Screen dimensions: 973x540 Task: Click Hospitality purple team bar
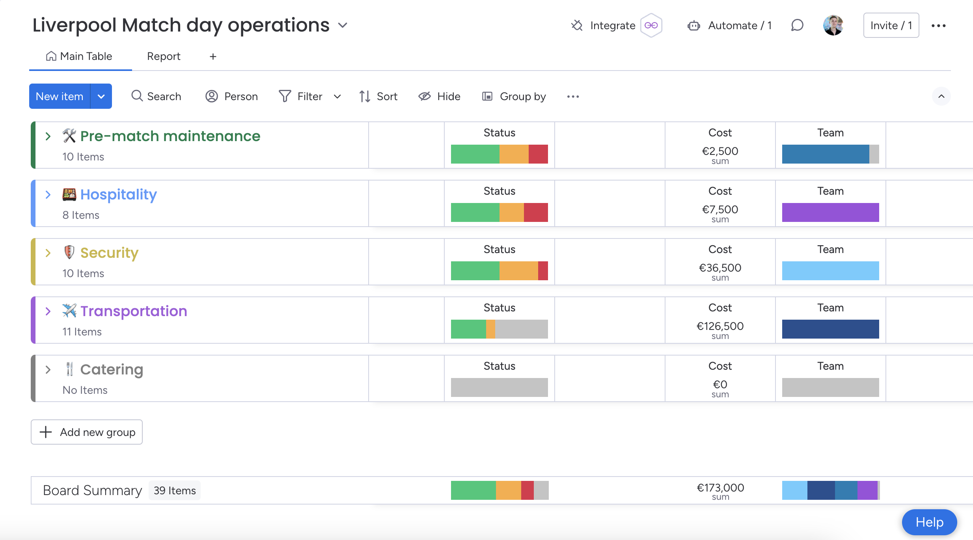(x=830, y=212)
